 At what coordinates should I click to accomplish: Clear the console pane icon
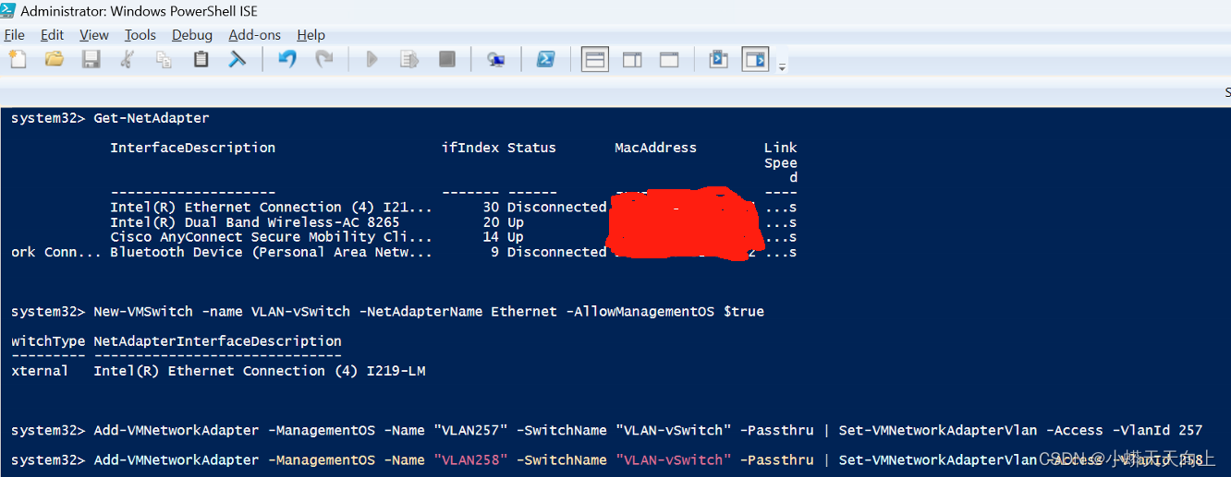click(238, 60)
